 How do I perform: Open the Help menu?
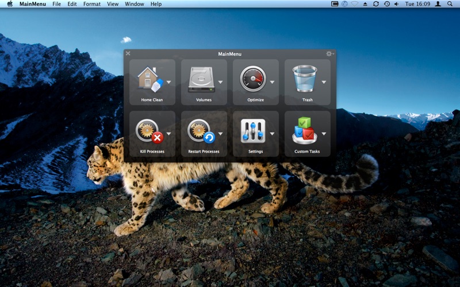coord(156,4)
